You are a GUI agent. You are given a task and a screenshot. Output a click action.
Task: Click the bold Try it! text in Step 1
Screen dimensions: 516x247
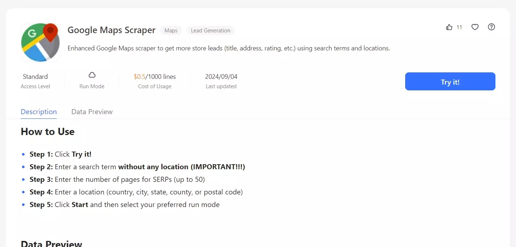point(81,154)
